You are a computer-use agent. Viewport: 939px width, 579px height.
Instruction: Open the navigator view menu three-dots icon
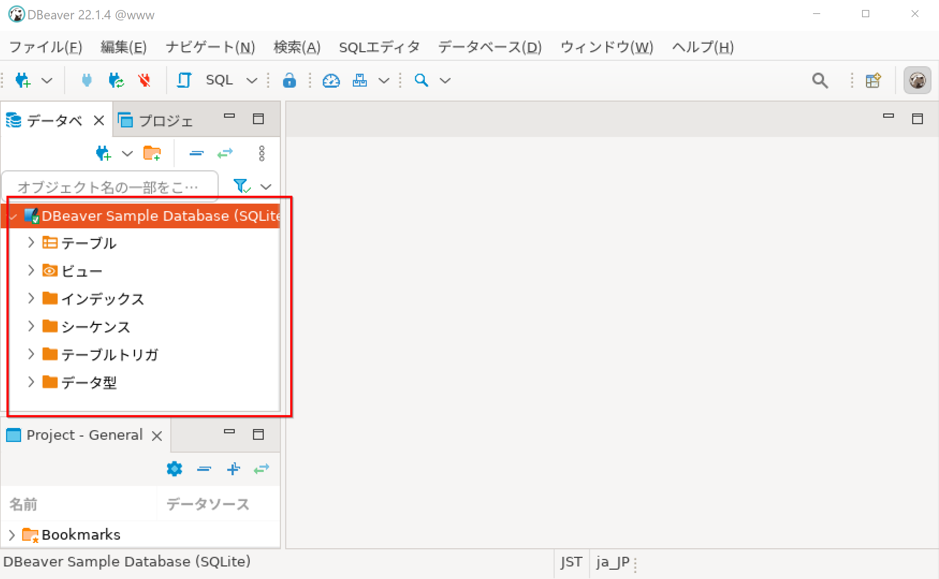(x=262, y=154)
